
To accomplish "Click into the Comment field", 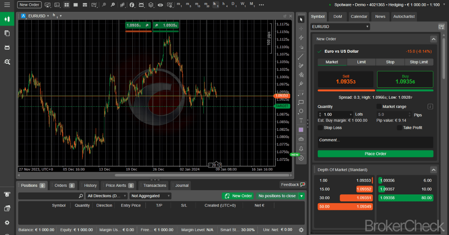I will coord(375,142).
